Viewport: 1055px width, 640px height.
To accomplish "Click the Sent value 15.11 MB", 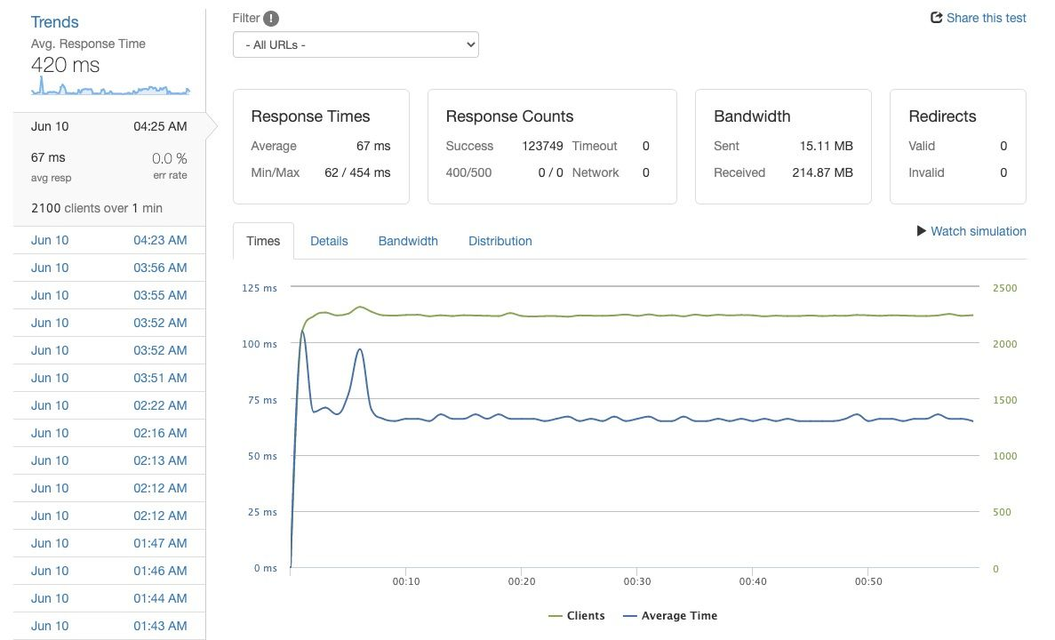I will [x=827, y=146].
